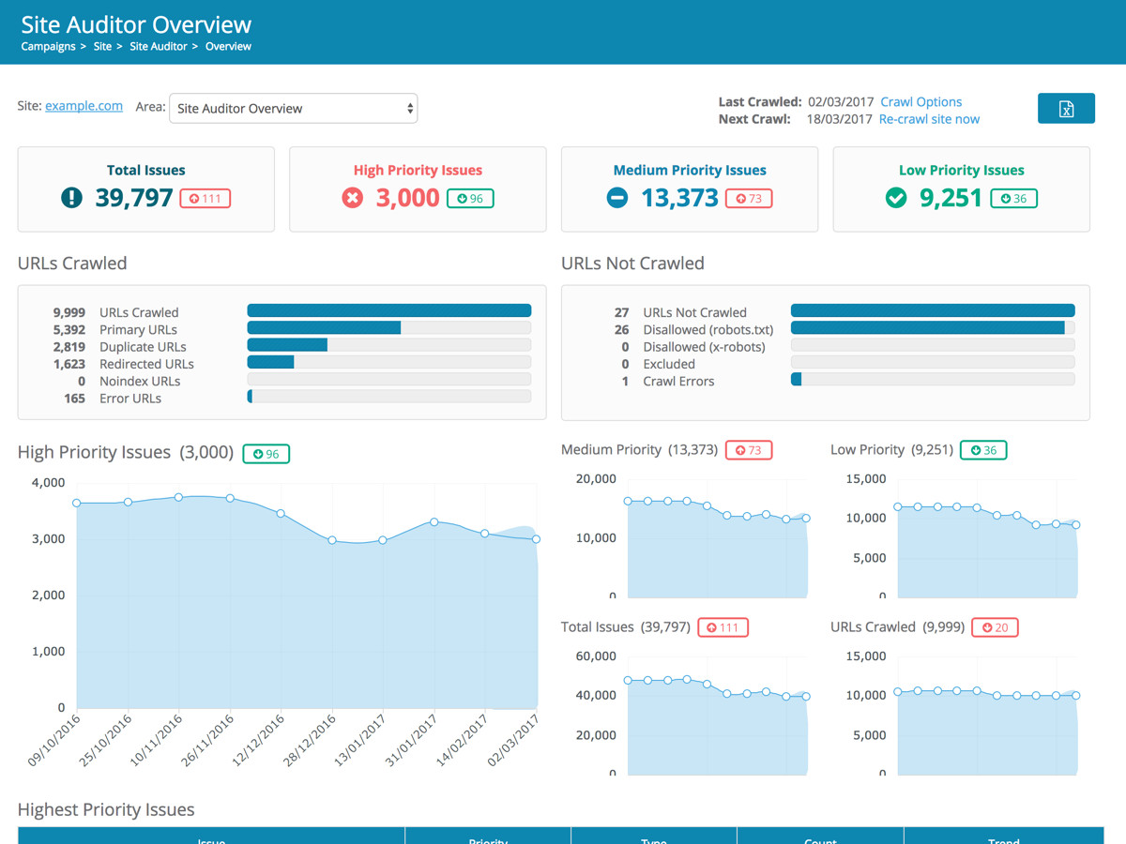
Task: Click the 111 badge beside Total Issues chart title
Action: (723, 627)
